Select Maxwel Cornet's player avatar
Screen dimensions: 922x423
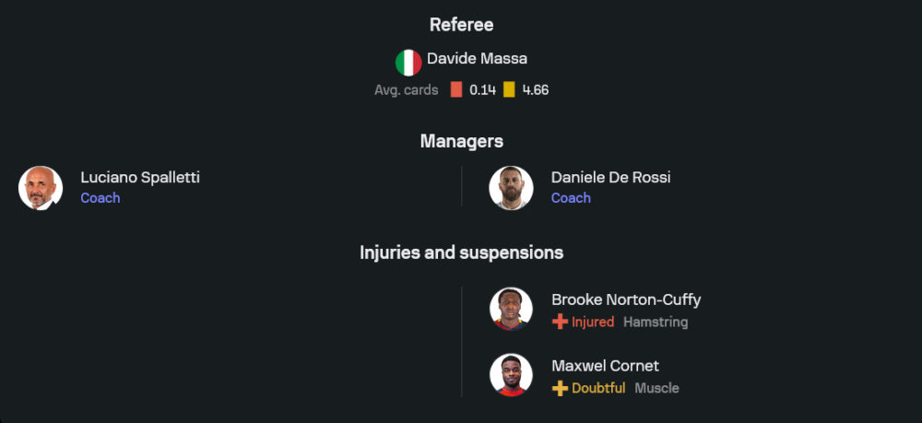(x=511, y=375)
